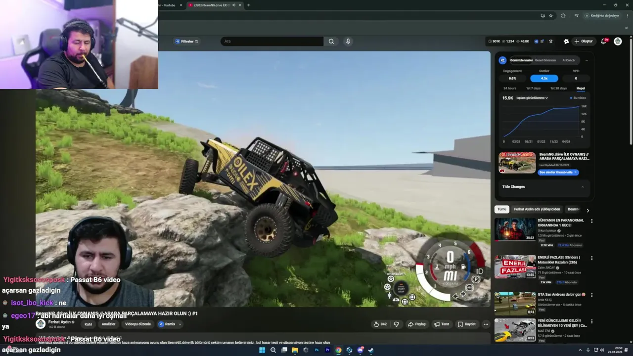The image size is (633, 356).
Task: Click the gear icon beside Oluştur
Action: tap(566, 42)
